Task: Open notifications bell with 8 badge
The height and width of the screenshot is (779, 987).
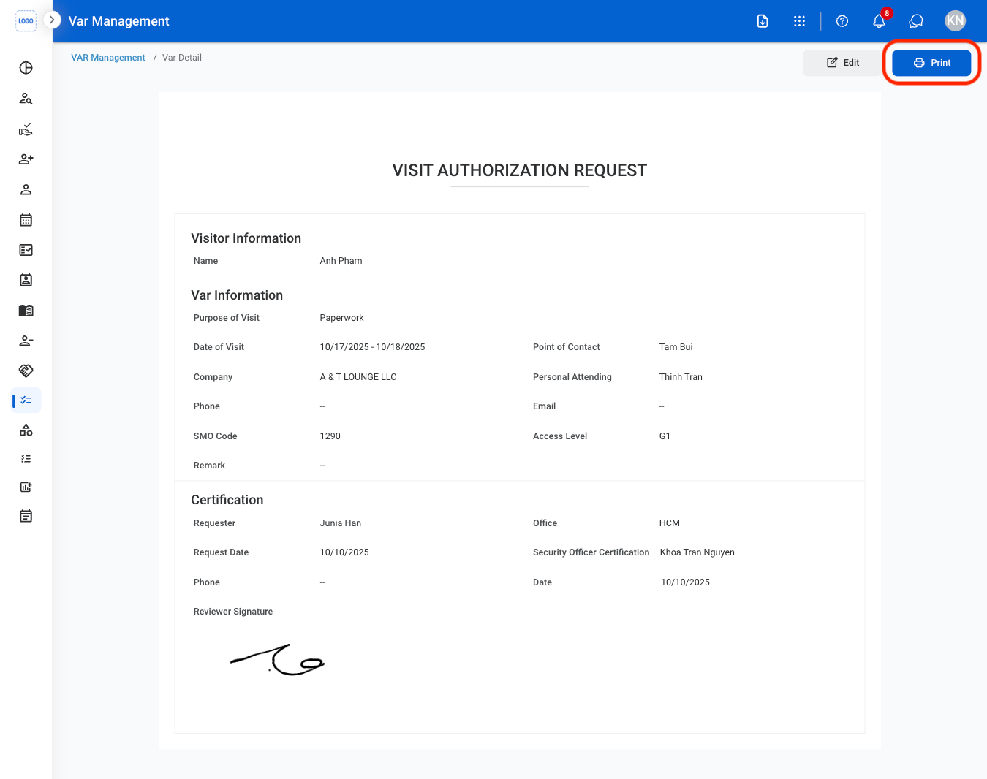Action: point(880,20)
